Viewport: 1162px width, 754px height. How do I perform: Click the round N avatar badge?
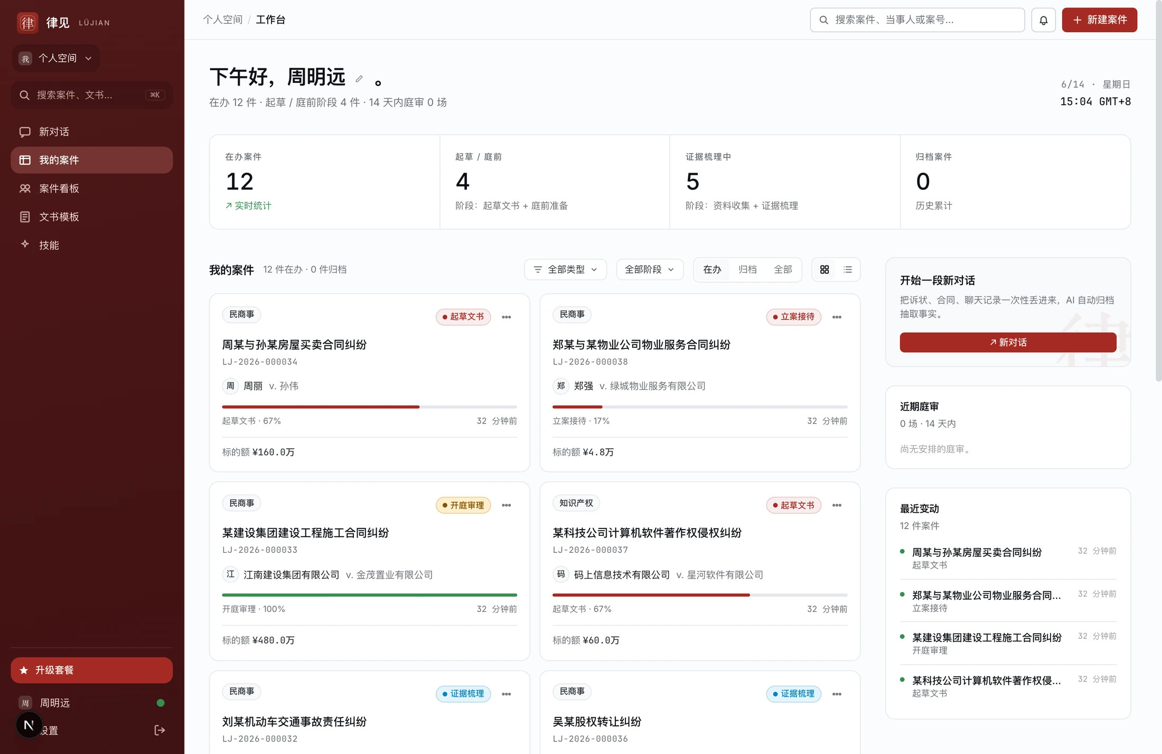(29, 725)
